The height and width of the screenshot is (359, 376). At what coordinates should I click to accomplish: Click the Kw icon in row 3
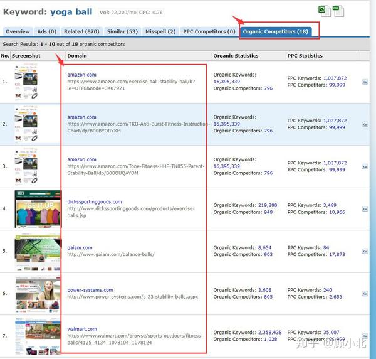(365, 167)
